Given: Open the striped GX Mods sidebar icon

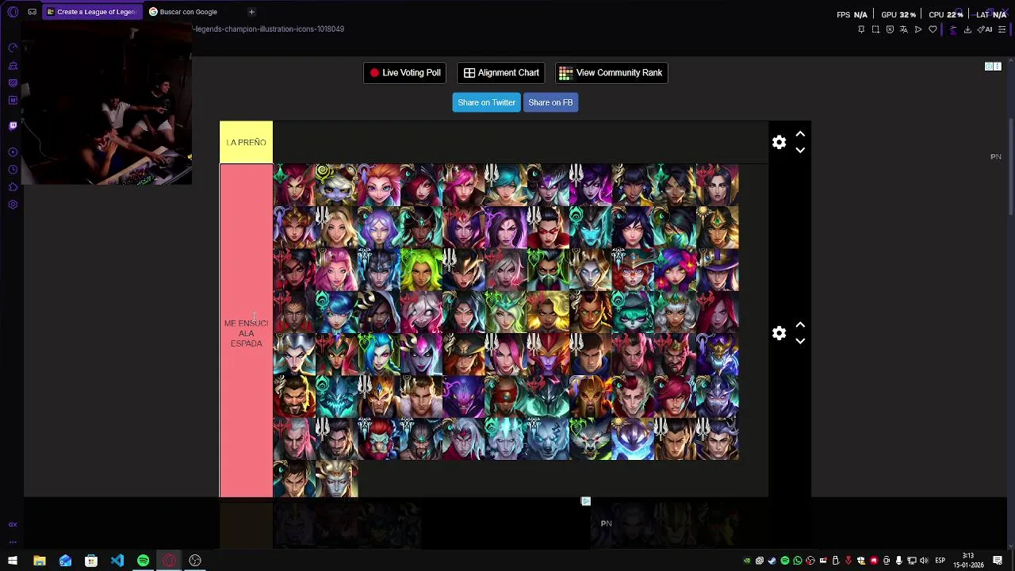Looking at the screenshot, I should pos(13,82).
